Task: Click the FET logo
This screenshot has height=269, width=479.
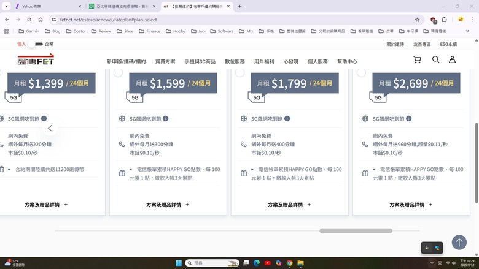Action: click(36, 59)
